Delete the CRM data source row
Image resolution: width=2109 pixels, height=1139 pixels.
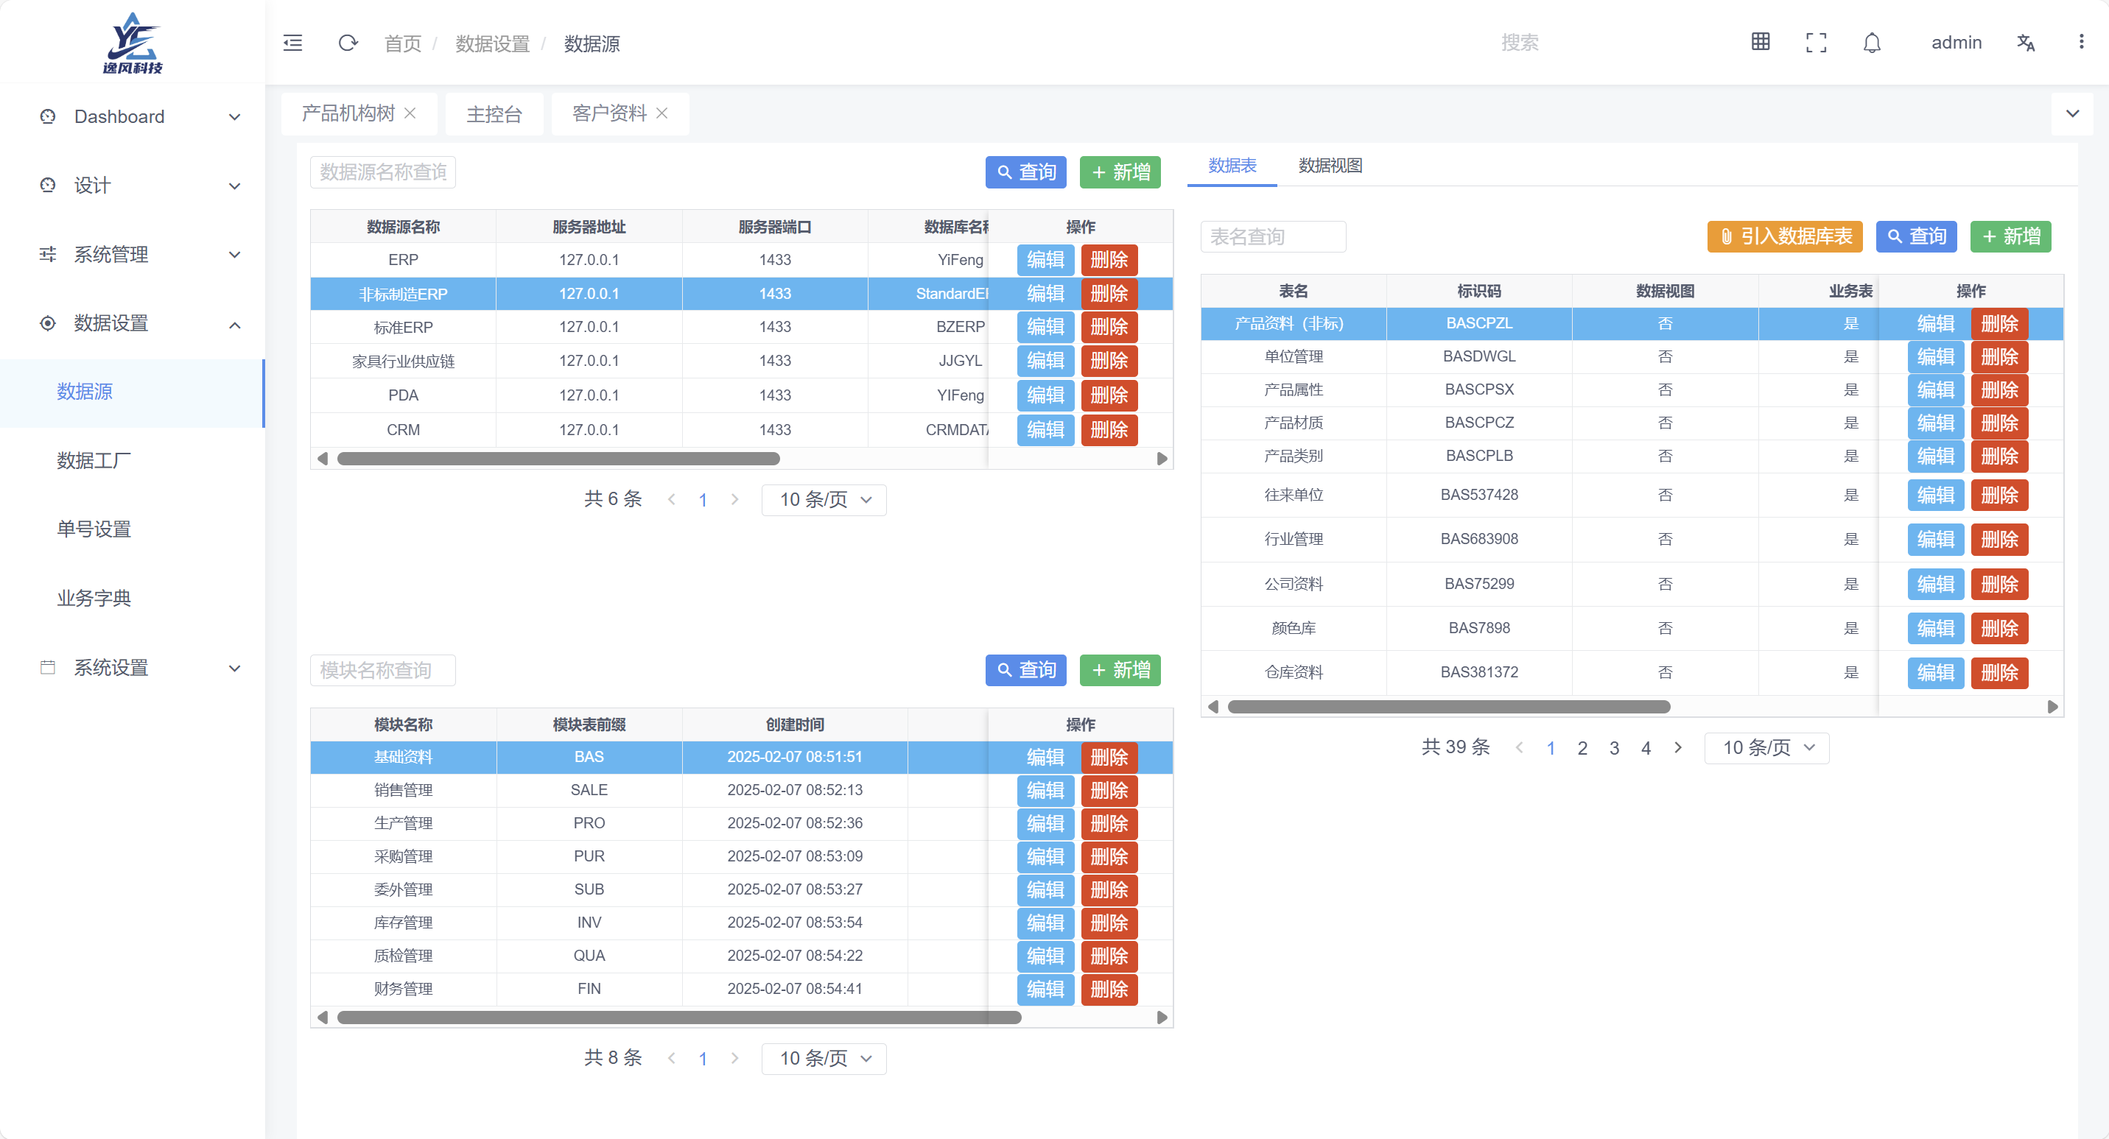[1109, 429]
